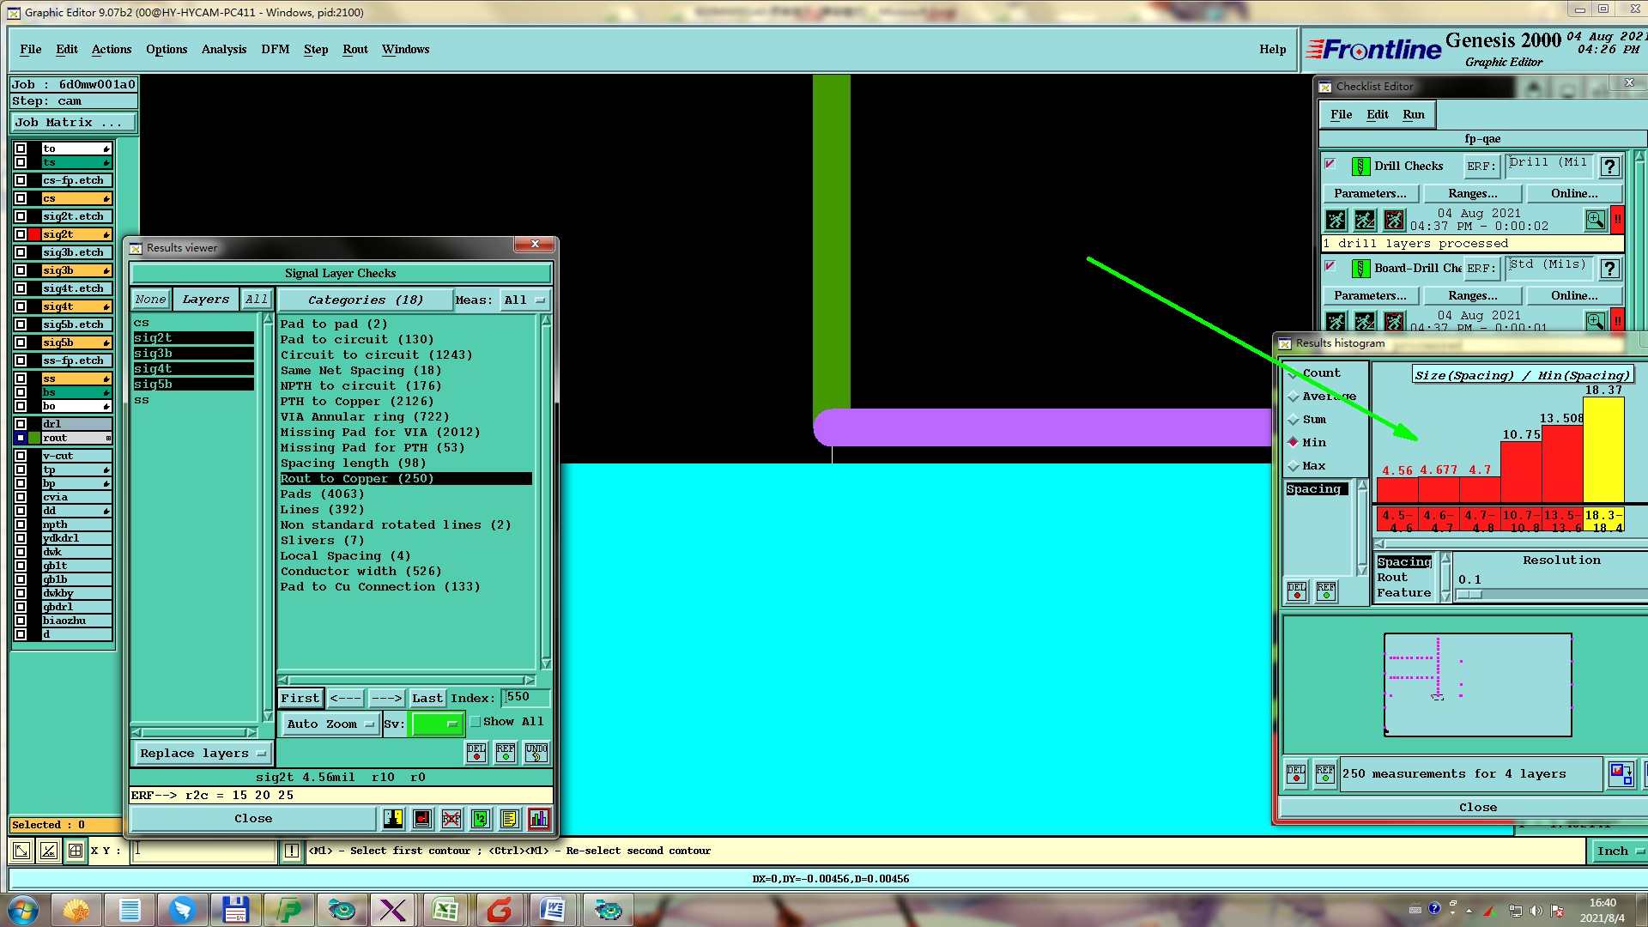Select Max radio option in histogram
This screenshot has width=1648, height=927.
click(1294, 466)
